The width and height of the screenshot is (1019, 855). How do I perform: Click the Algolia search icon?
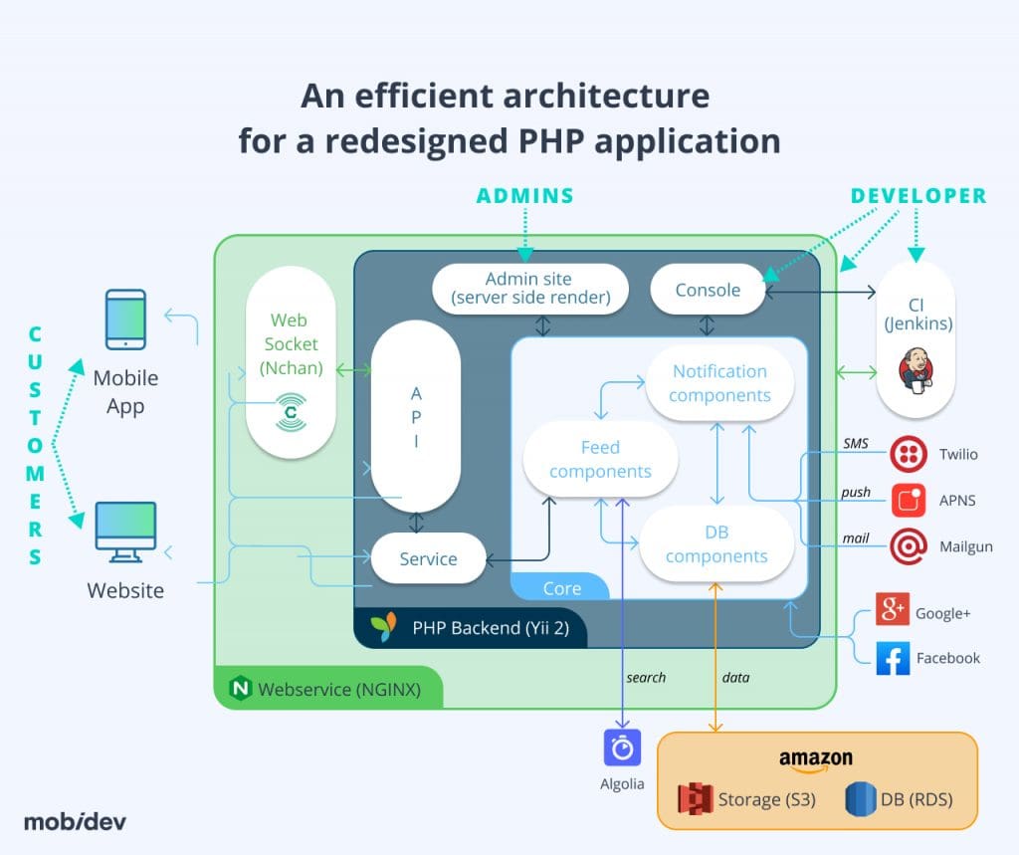coord(621,748)
